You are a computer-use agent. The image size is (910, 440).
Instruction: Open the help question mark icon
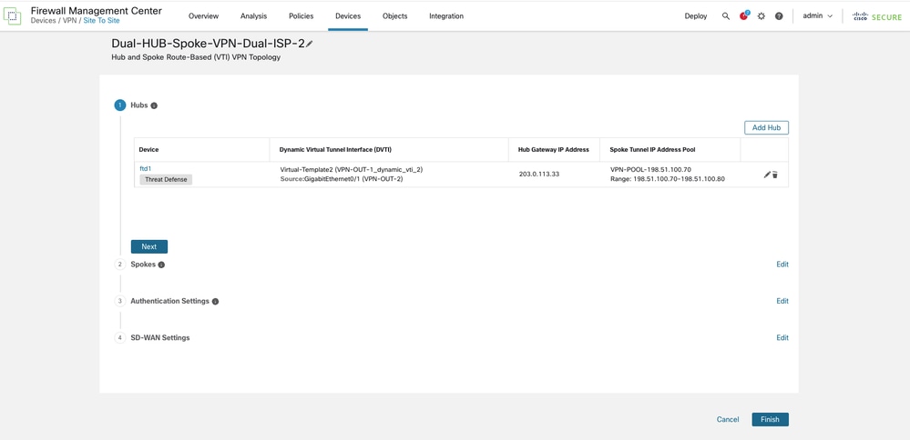[779, 16]
